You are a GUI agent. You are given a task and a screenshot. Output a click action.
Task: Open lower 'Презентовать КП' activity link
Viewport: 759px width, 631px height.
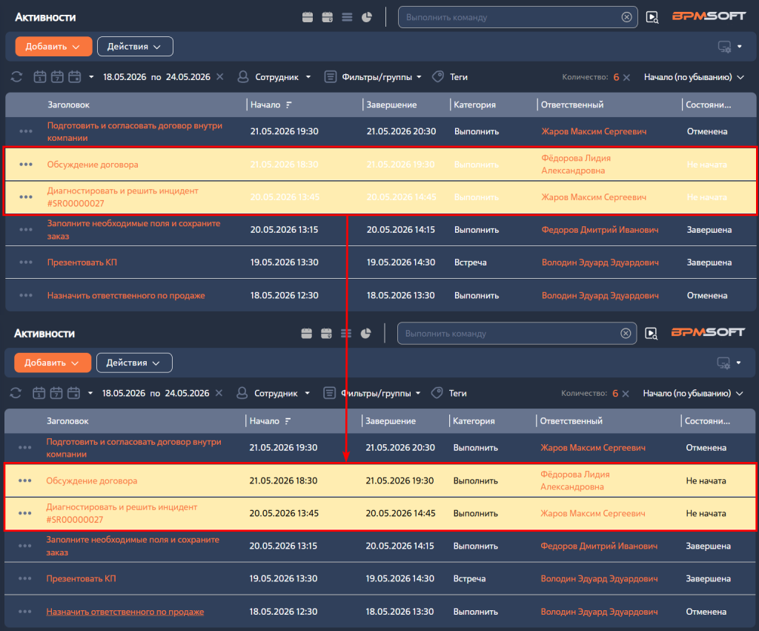[81, 578]
